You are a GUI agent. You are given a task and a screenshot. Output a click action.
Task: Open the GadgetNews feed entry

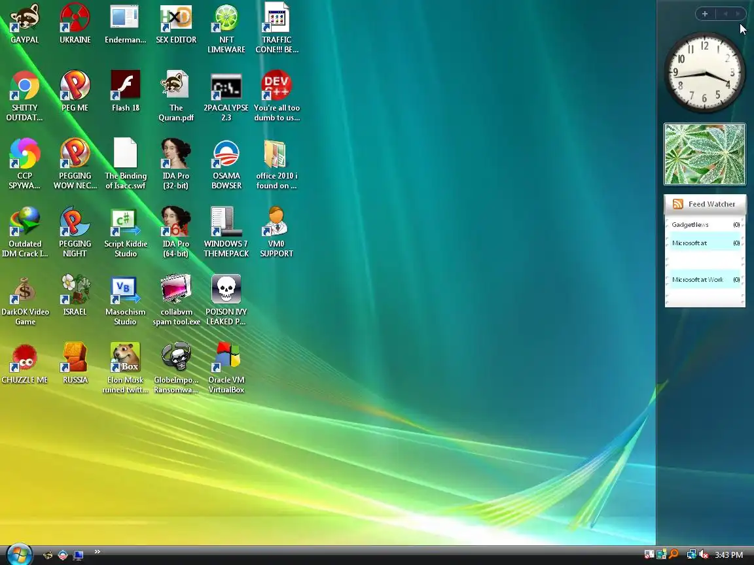tap(705, 224)
